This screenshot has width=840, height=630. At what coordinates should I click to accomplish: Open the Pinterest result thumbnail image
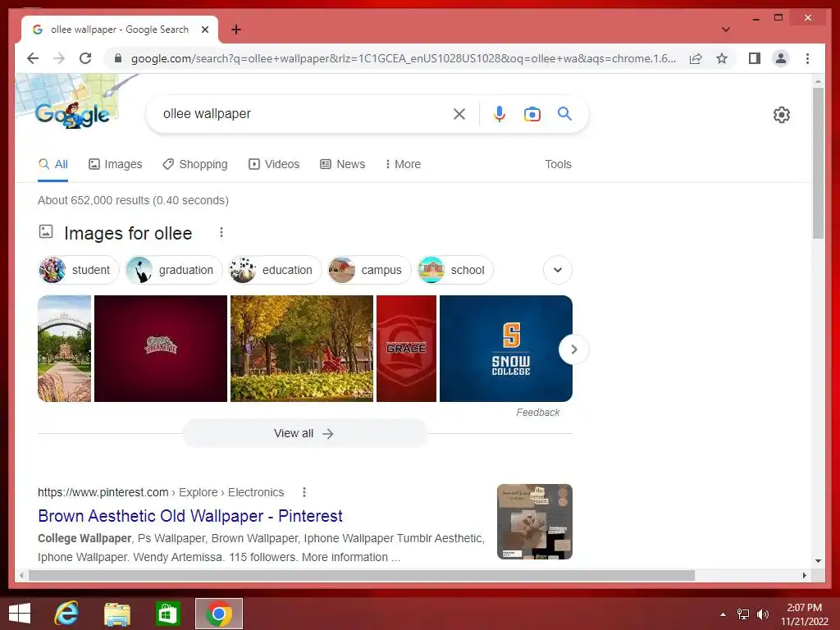click(535, 522)
